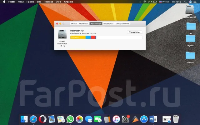Click the Флеш-накопитель 121 ГБ label

(x=62, y=44)
